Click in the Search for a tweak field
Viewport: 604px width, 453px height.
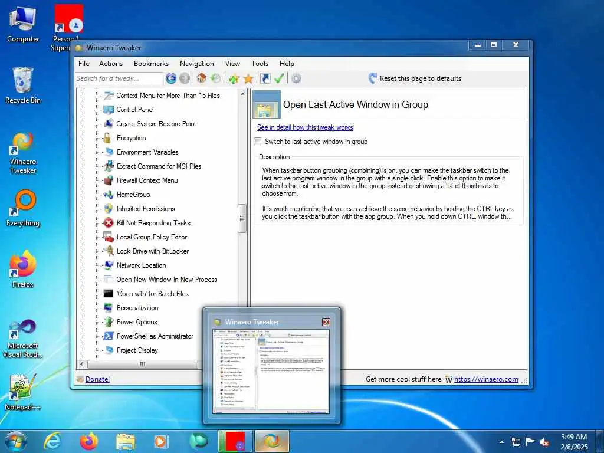tap(119, 78)
